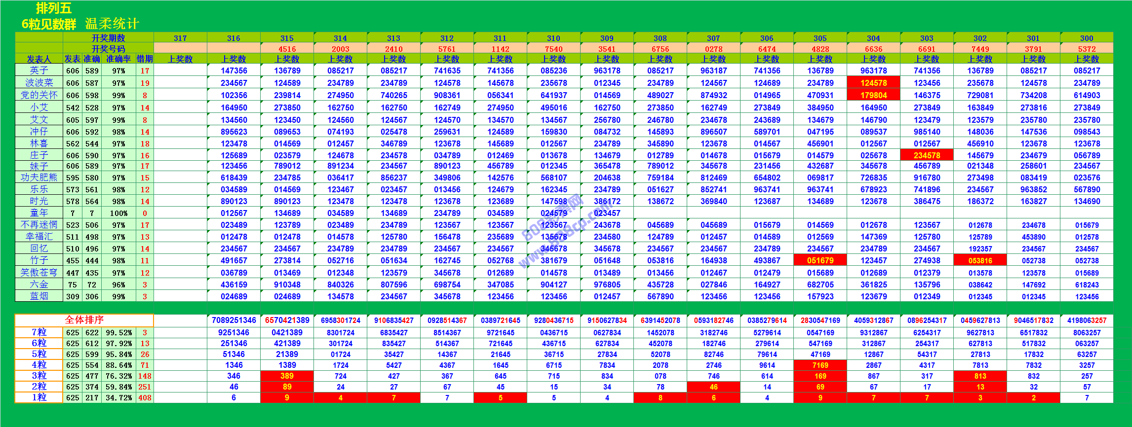Select the 错期 column header
Image resolution: width=1132 pixels, height=427 pixels.
[145, 59]
